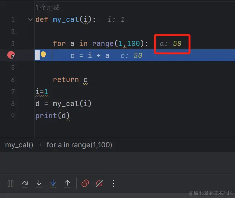The width and height of the screenshot is (235, 198).
Task: Click inline debug value 'a: 50'
Action: pyautogui.click(x=171, y=43)
